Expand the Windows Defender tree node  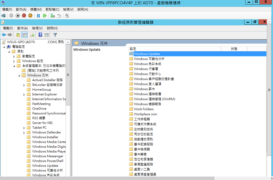pos(24,133)
